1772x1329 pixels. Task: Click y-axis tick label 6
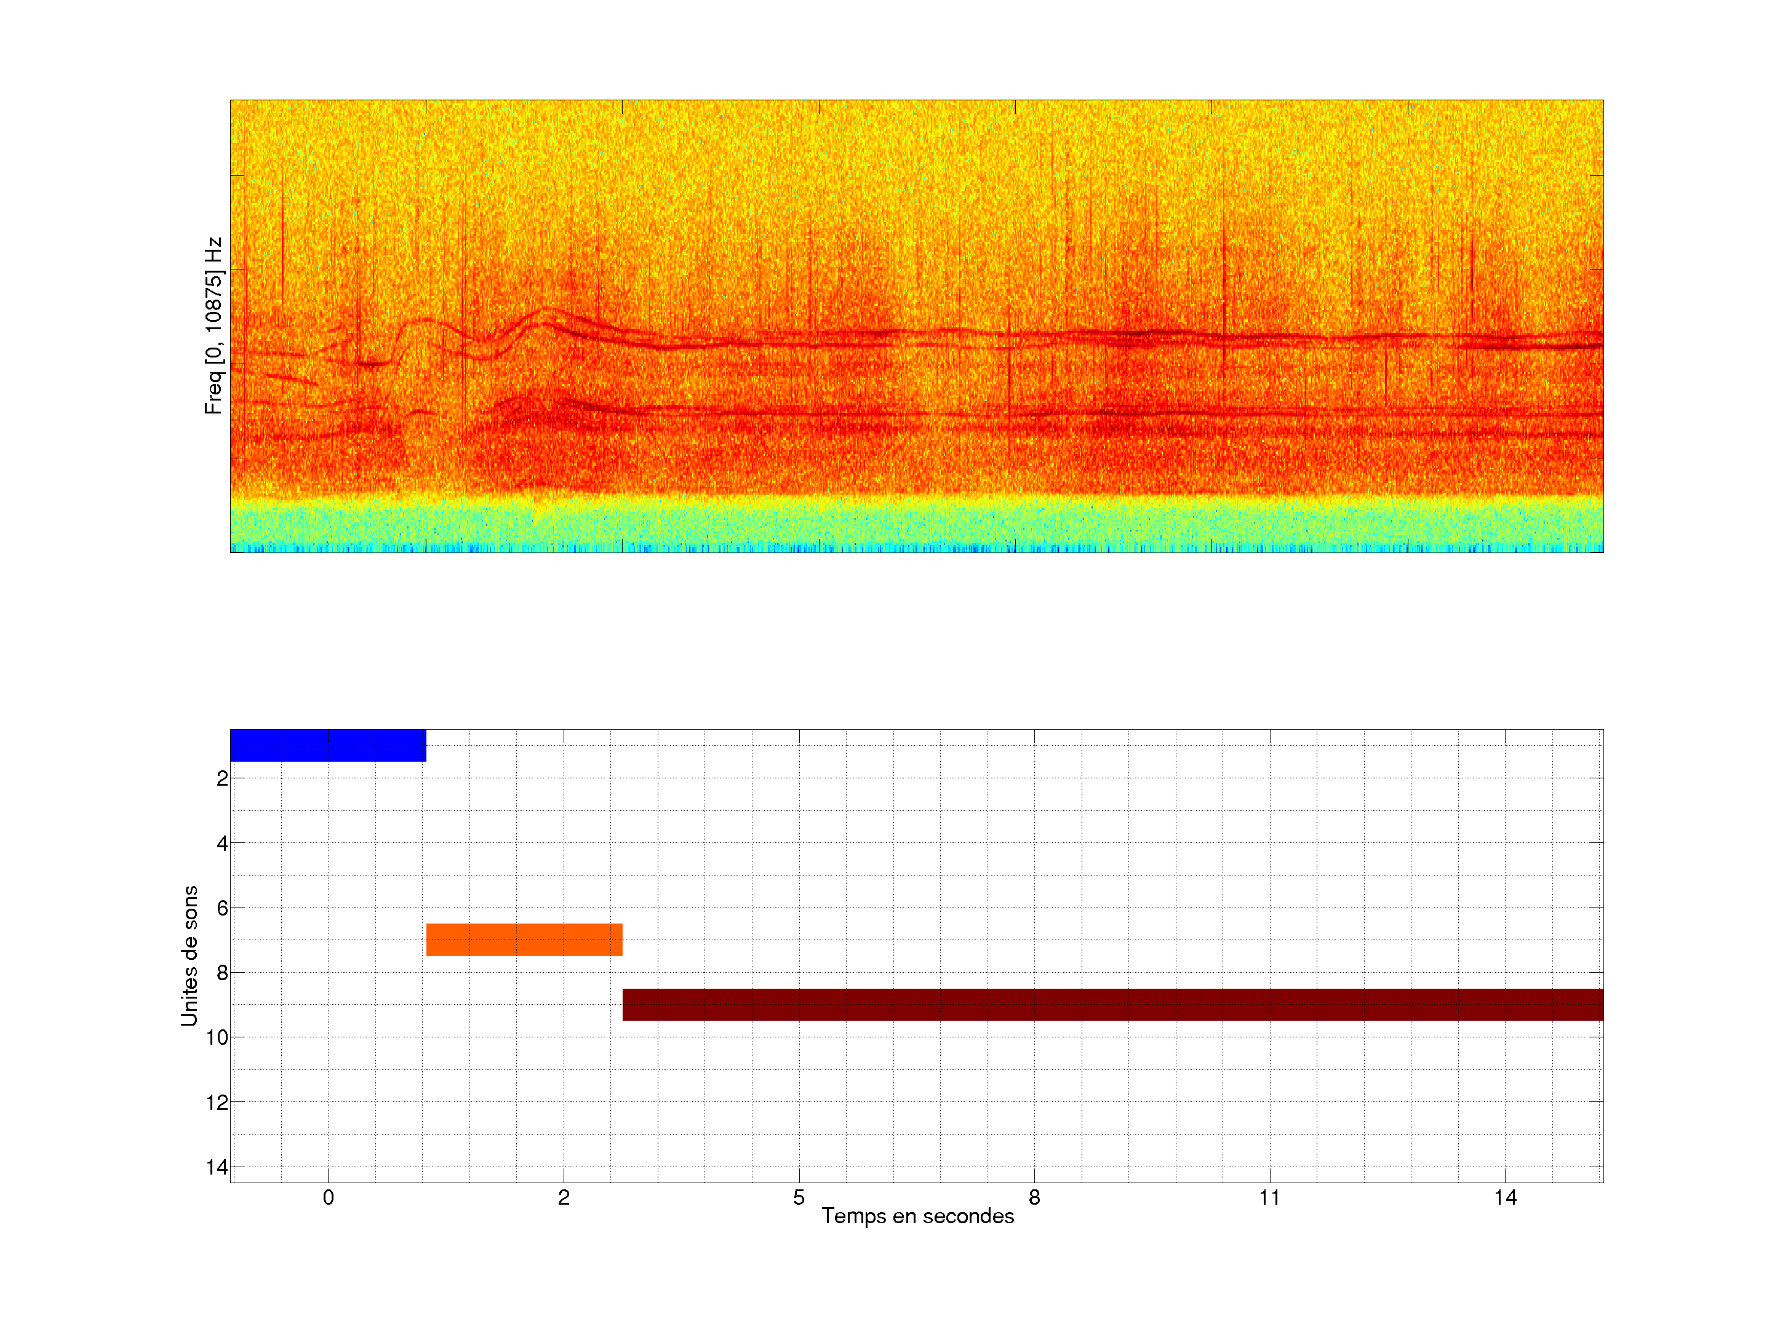coord(222,908)
